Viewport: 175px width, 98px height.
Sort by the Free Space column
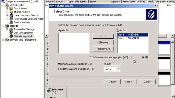[x=129, y=2]
